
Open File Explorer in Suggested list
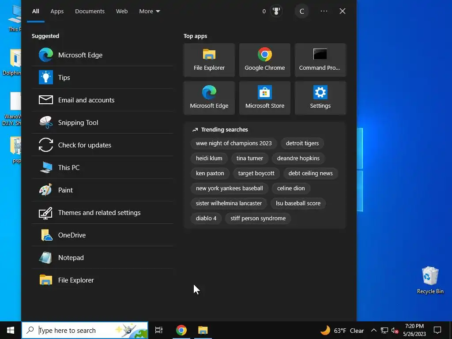(102, 280)
